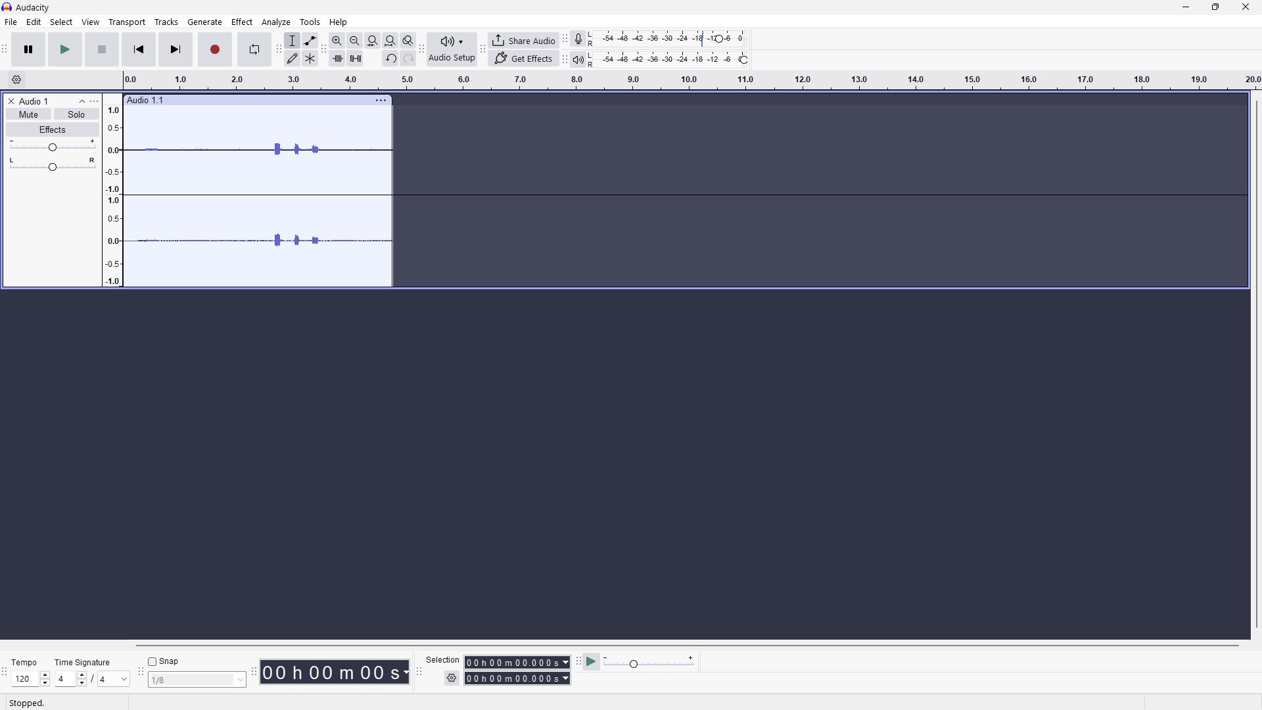Enable the Snap checkbox
Image resolution: width=1262 pixels, height=710 pixels.
point(152,662)
